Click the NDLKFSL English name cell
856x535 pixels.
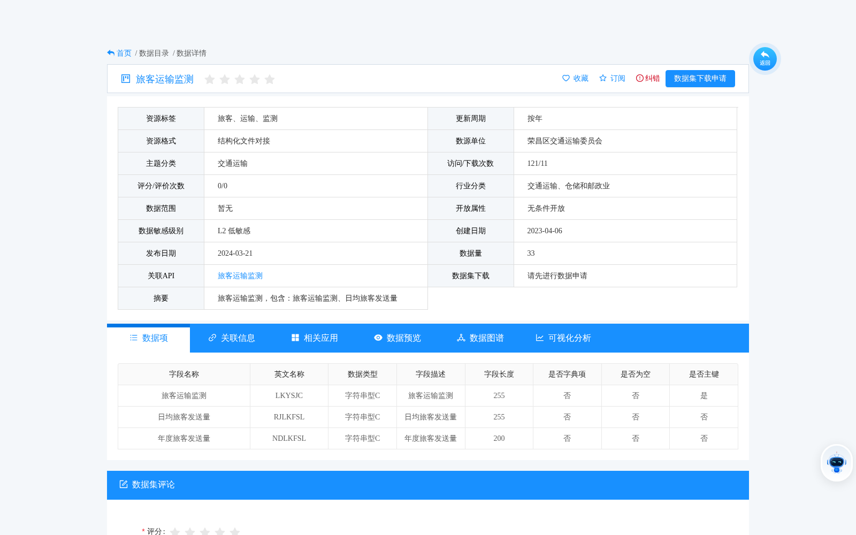click(289, 438)
